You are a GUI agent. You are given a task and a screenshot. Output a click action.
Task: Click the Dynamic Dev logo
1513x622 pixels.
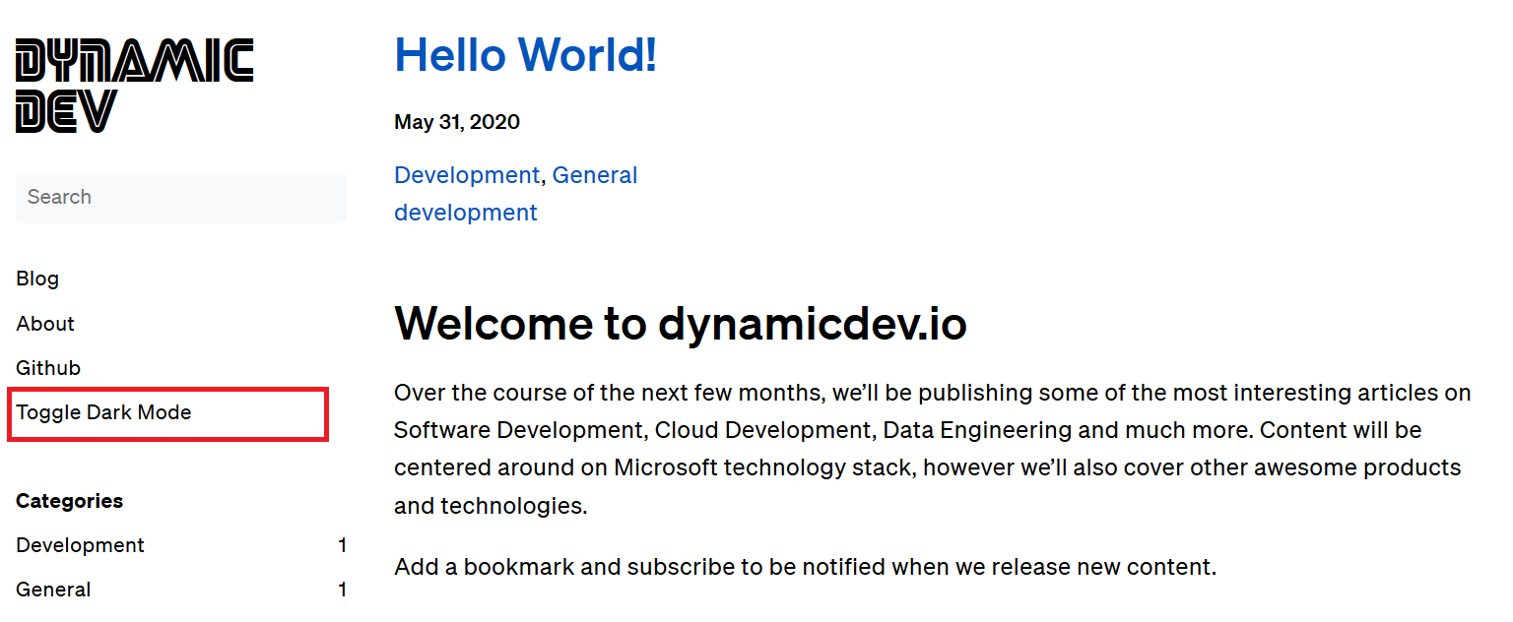(135, 86)
